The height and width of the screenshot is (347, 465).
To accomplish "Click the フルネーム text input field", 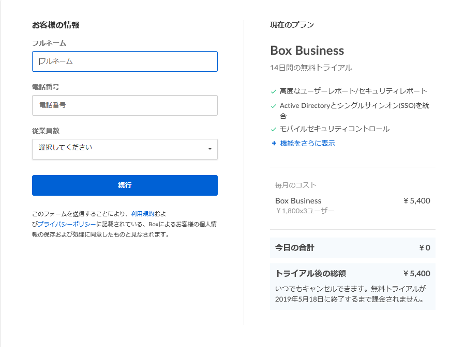I will point(125,61).
